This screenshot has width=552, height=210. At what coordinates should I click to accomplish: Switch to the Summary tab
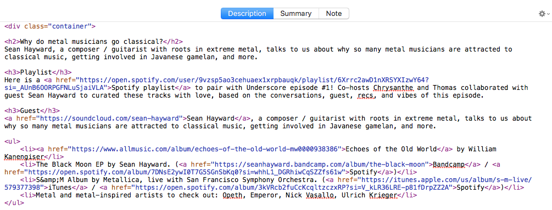point(295,13)
